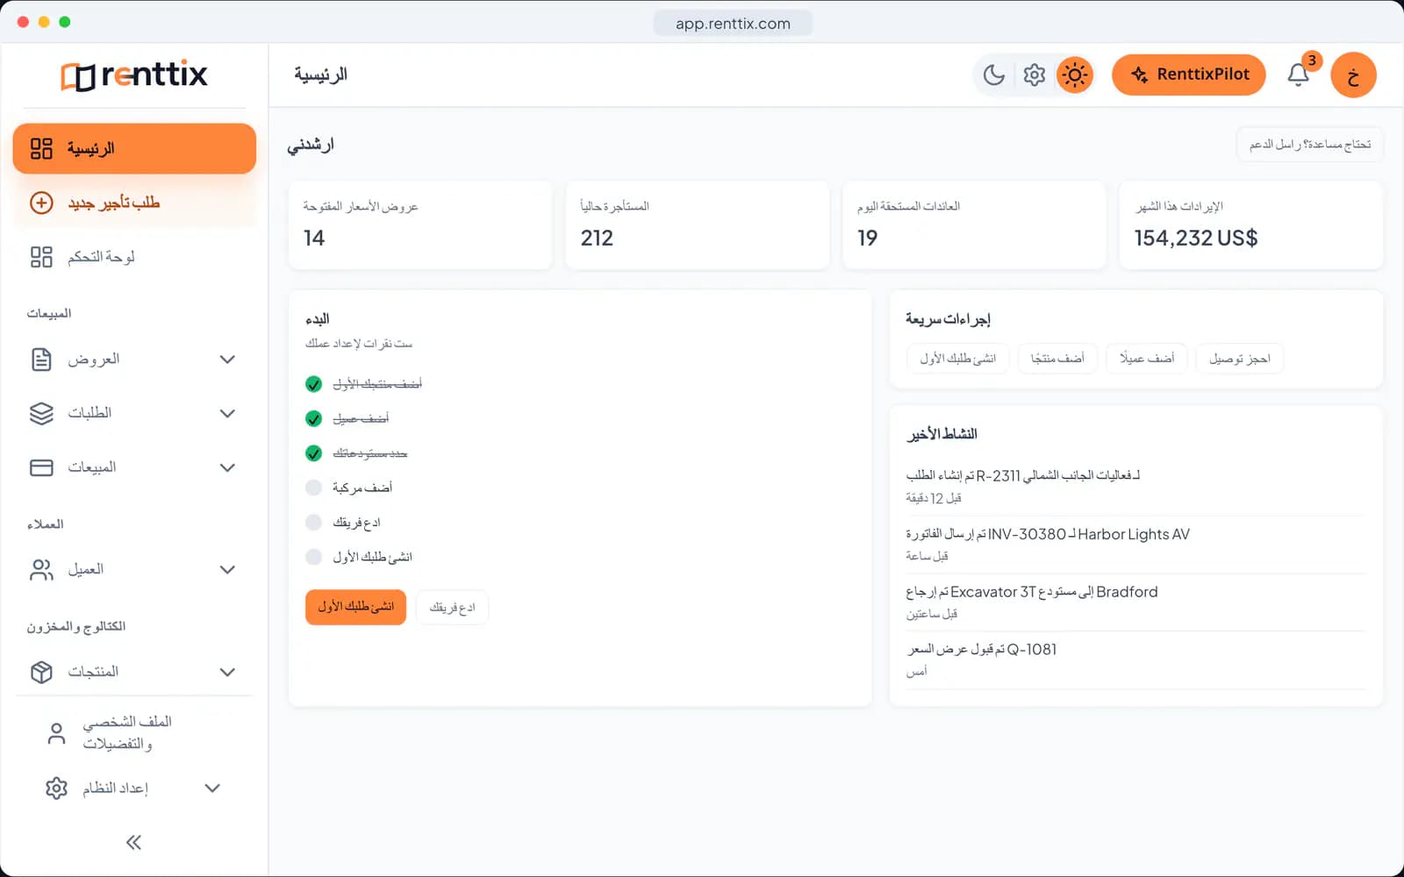Launch RenttixPilot button
The width and height of the screenshot is (1404, 877).
[x=1189, y=75]
